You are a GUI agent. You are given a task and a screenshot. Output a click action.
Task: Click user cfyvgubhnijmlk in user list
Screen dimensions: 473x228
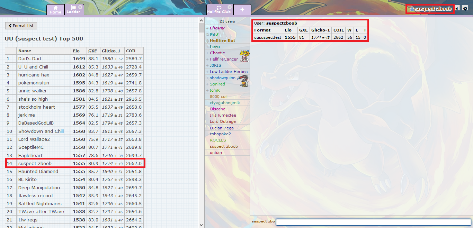[225, 103]
